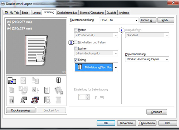Open the Anderes tab

coord(124,13)
